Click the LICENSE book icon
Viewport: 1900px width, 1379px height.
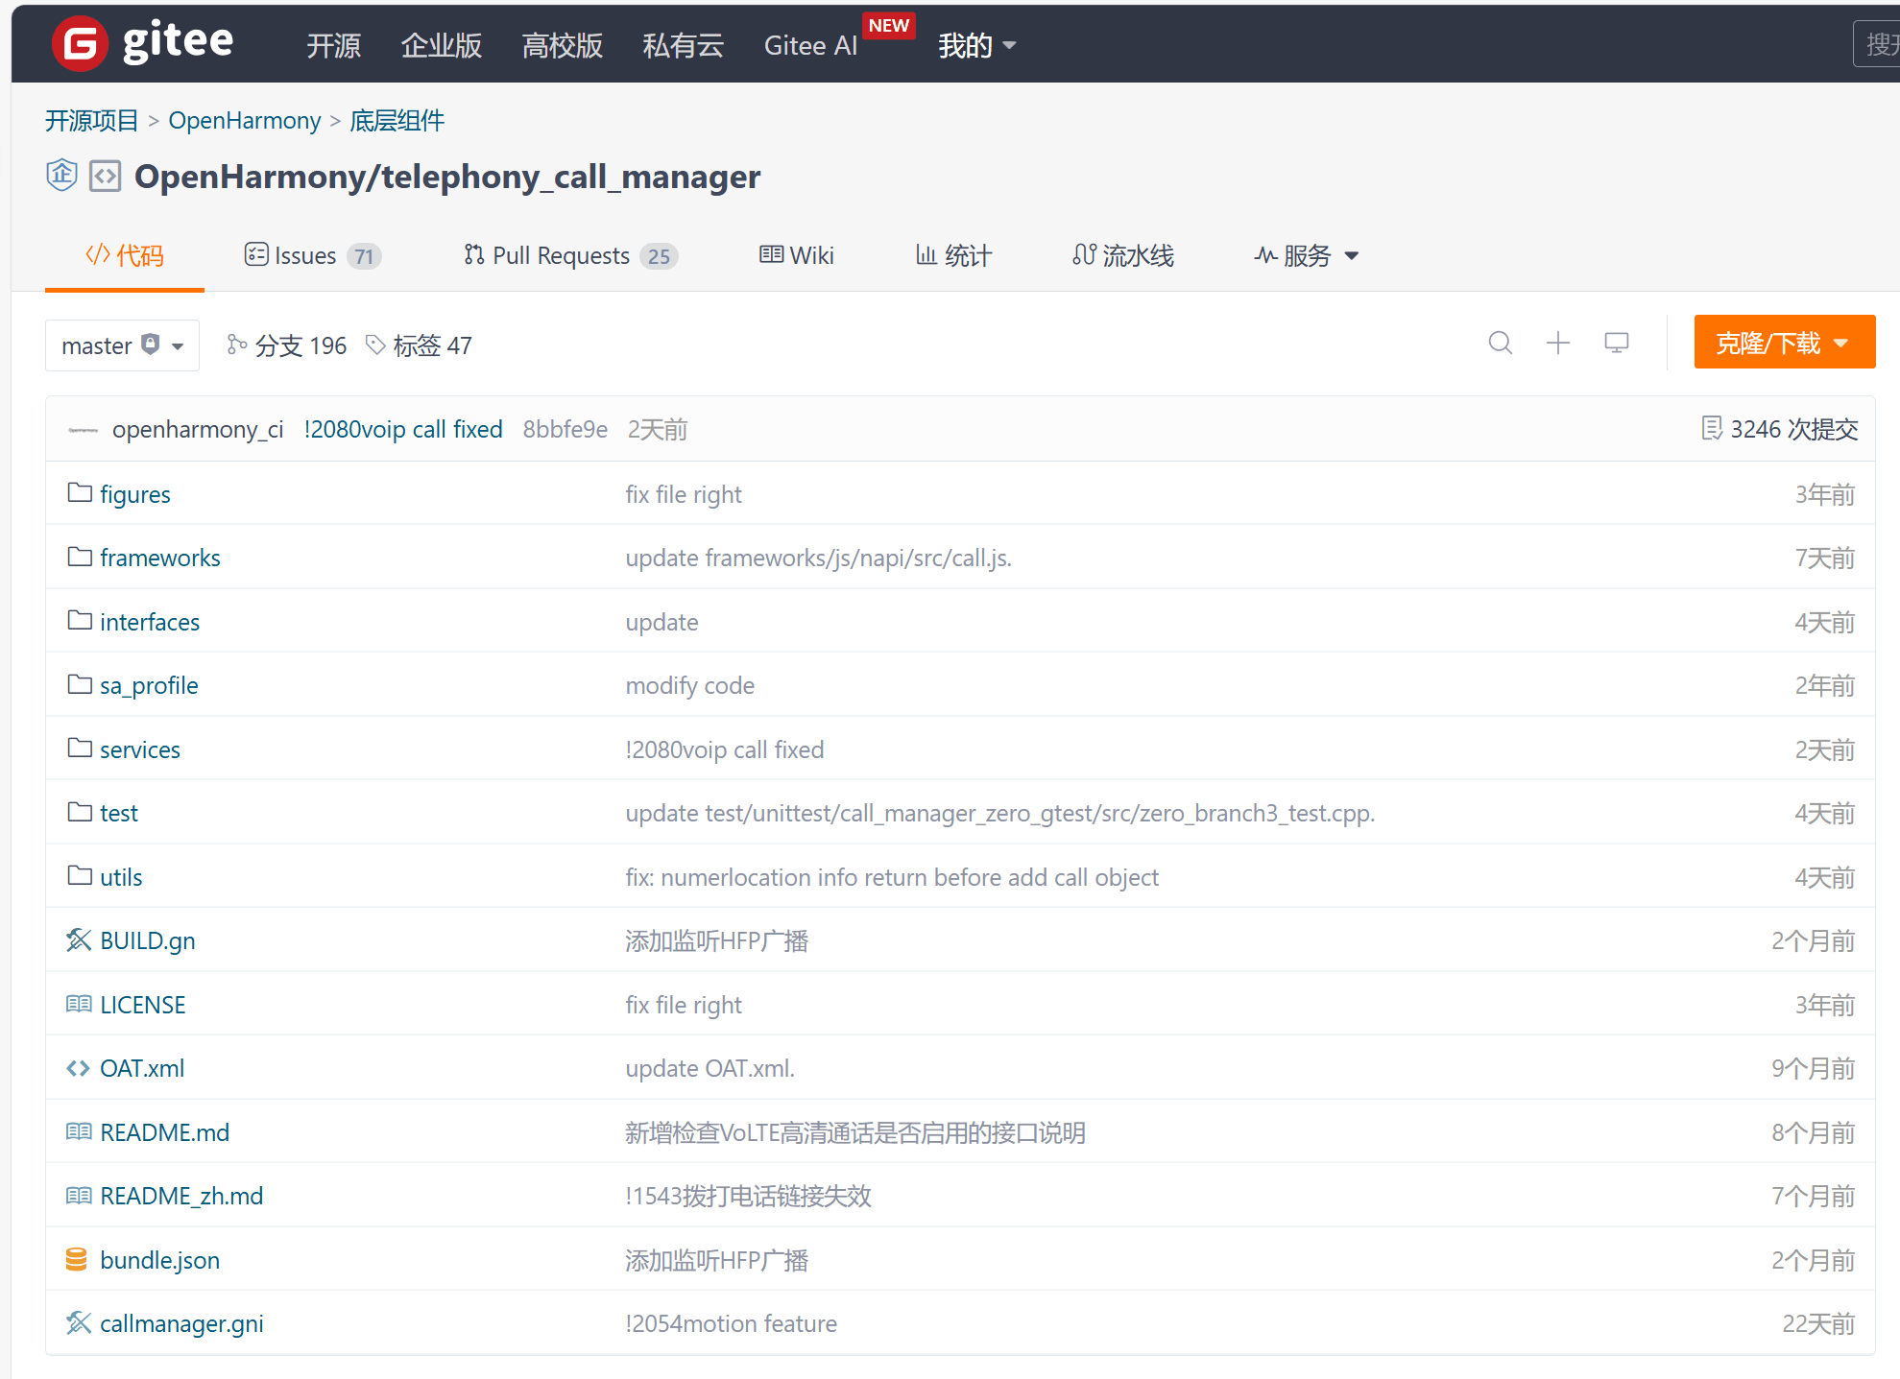79,1004
